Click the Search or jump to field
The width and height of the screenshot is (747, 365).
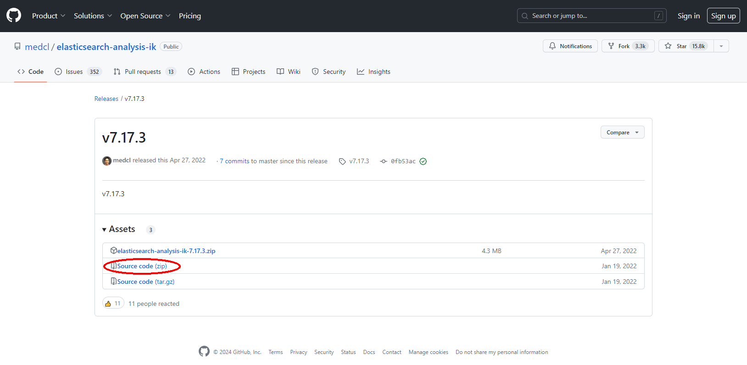coord(591,16)
